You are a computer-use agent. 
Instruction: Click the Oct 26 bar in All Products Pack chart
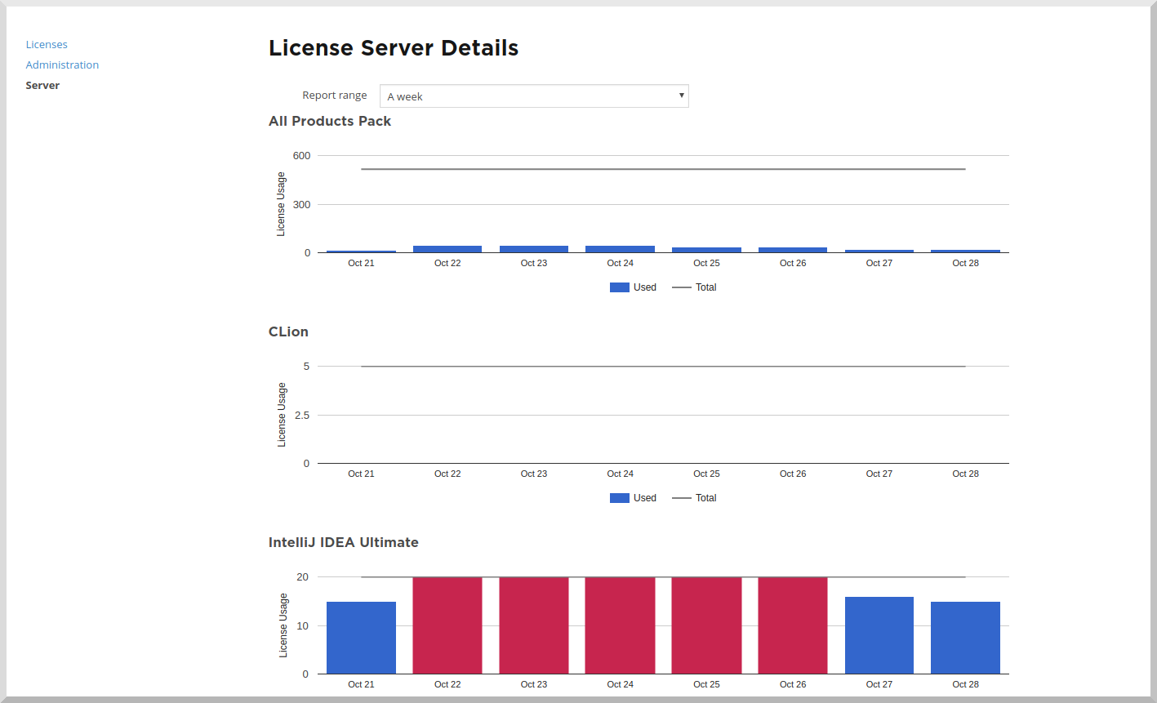click(793, 250)
